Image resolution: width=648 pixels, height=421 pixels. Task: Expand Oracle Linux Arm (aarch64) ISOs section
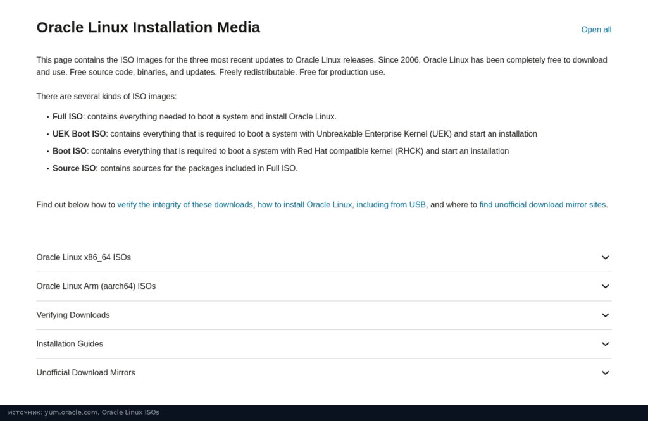point(323,286)
